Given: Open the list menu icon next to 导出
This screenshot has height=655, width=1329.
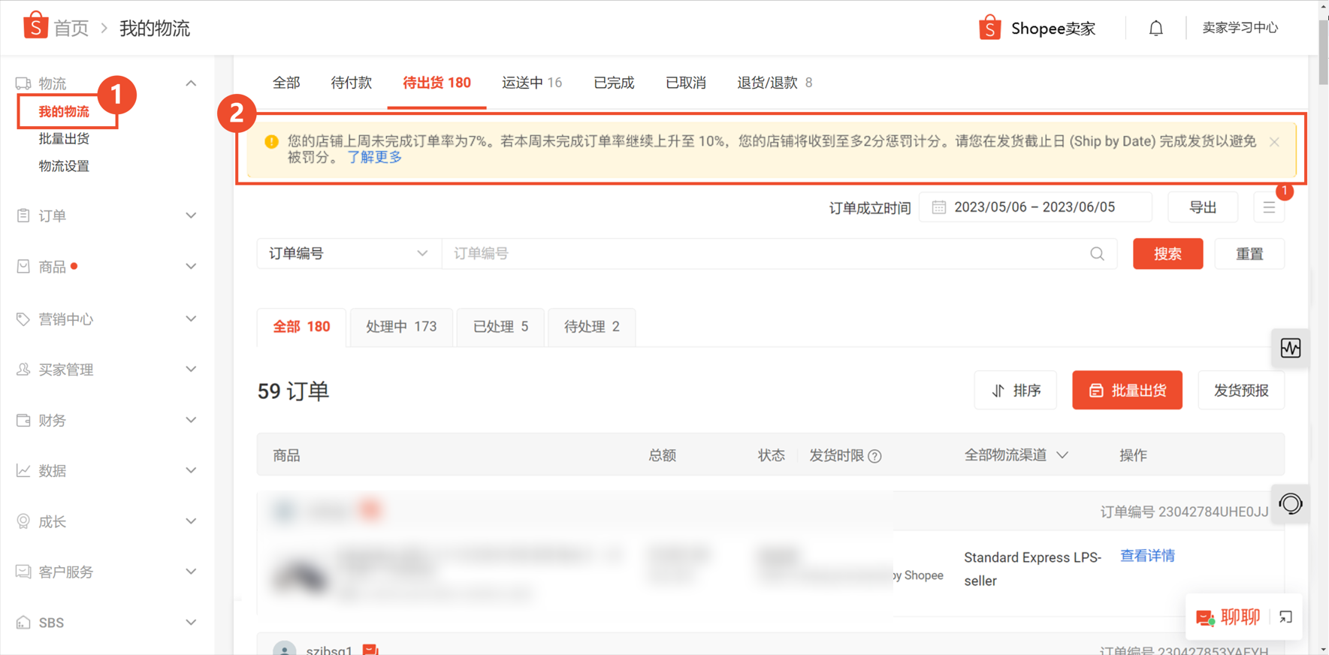Looking at the screenshot, I should (1269, 207).
